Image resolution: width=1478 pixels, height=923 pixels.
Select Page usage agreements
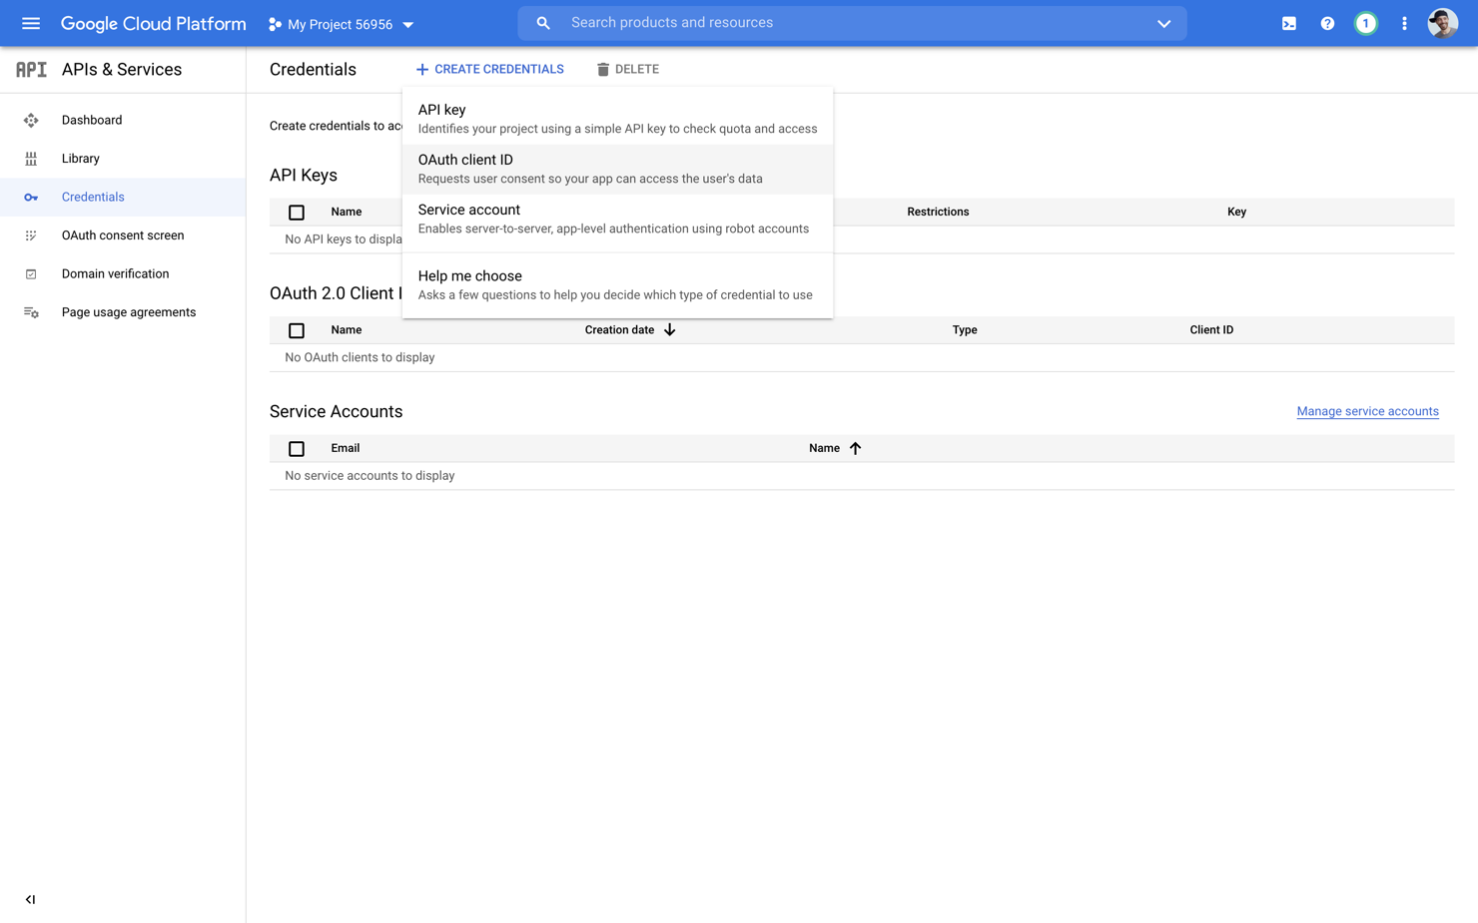click(128, 311)
